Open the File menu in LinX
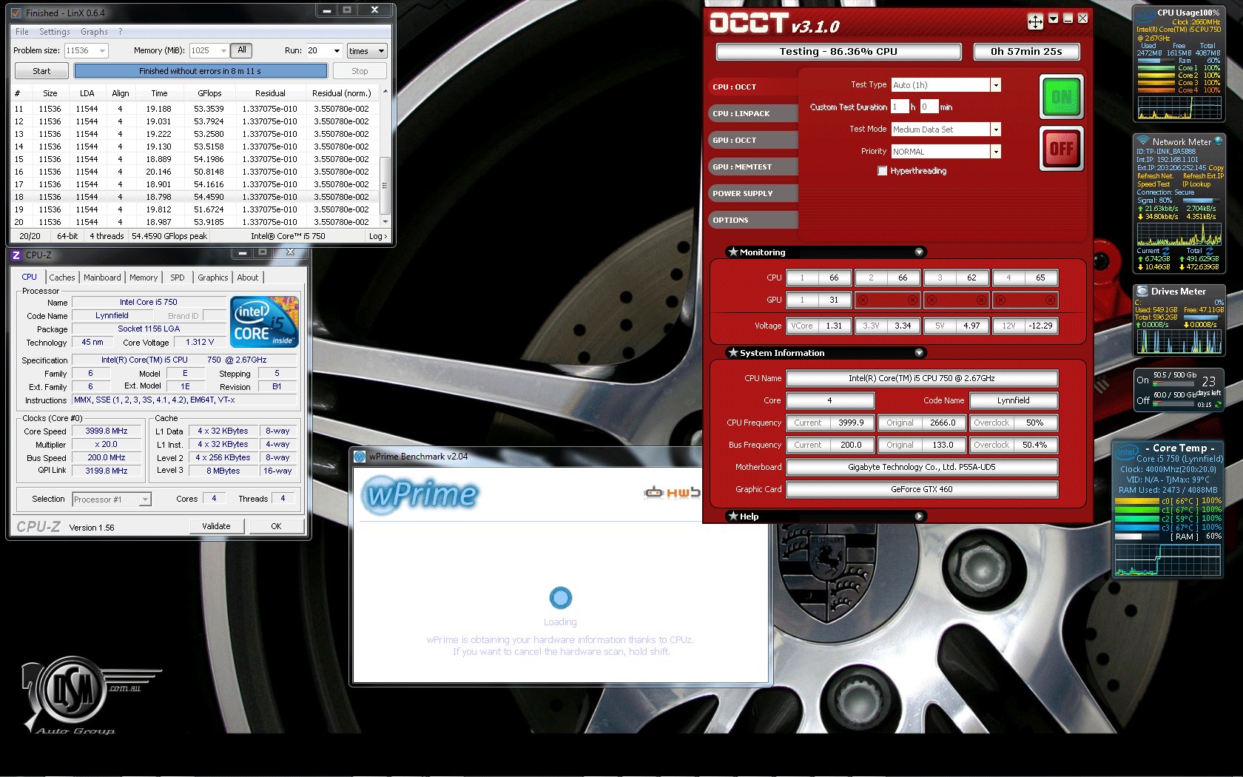The height and width of the screenshot is (777, 1243). 22,32
